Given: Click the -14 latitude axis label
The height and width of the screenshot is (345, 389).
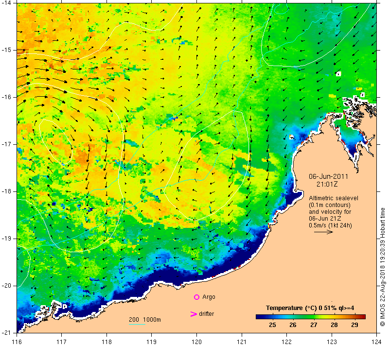Looking at the screenshot, I should click(6, 3).
